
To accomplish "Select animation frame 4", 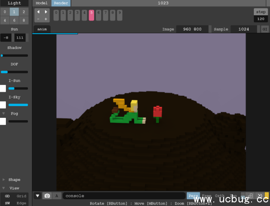I will click(x=85, y=15).
